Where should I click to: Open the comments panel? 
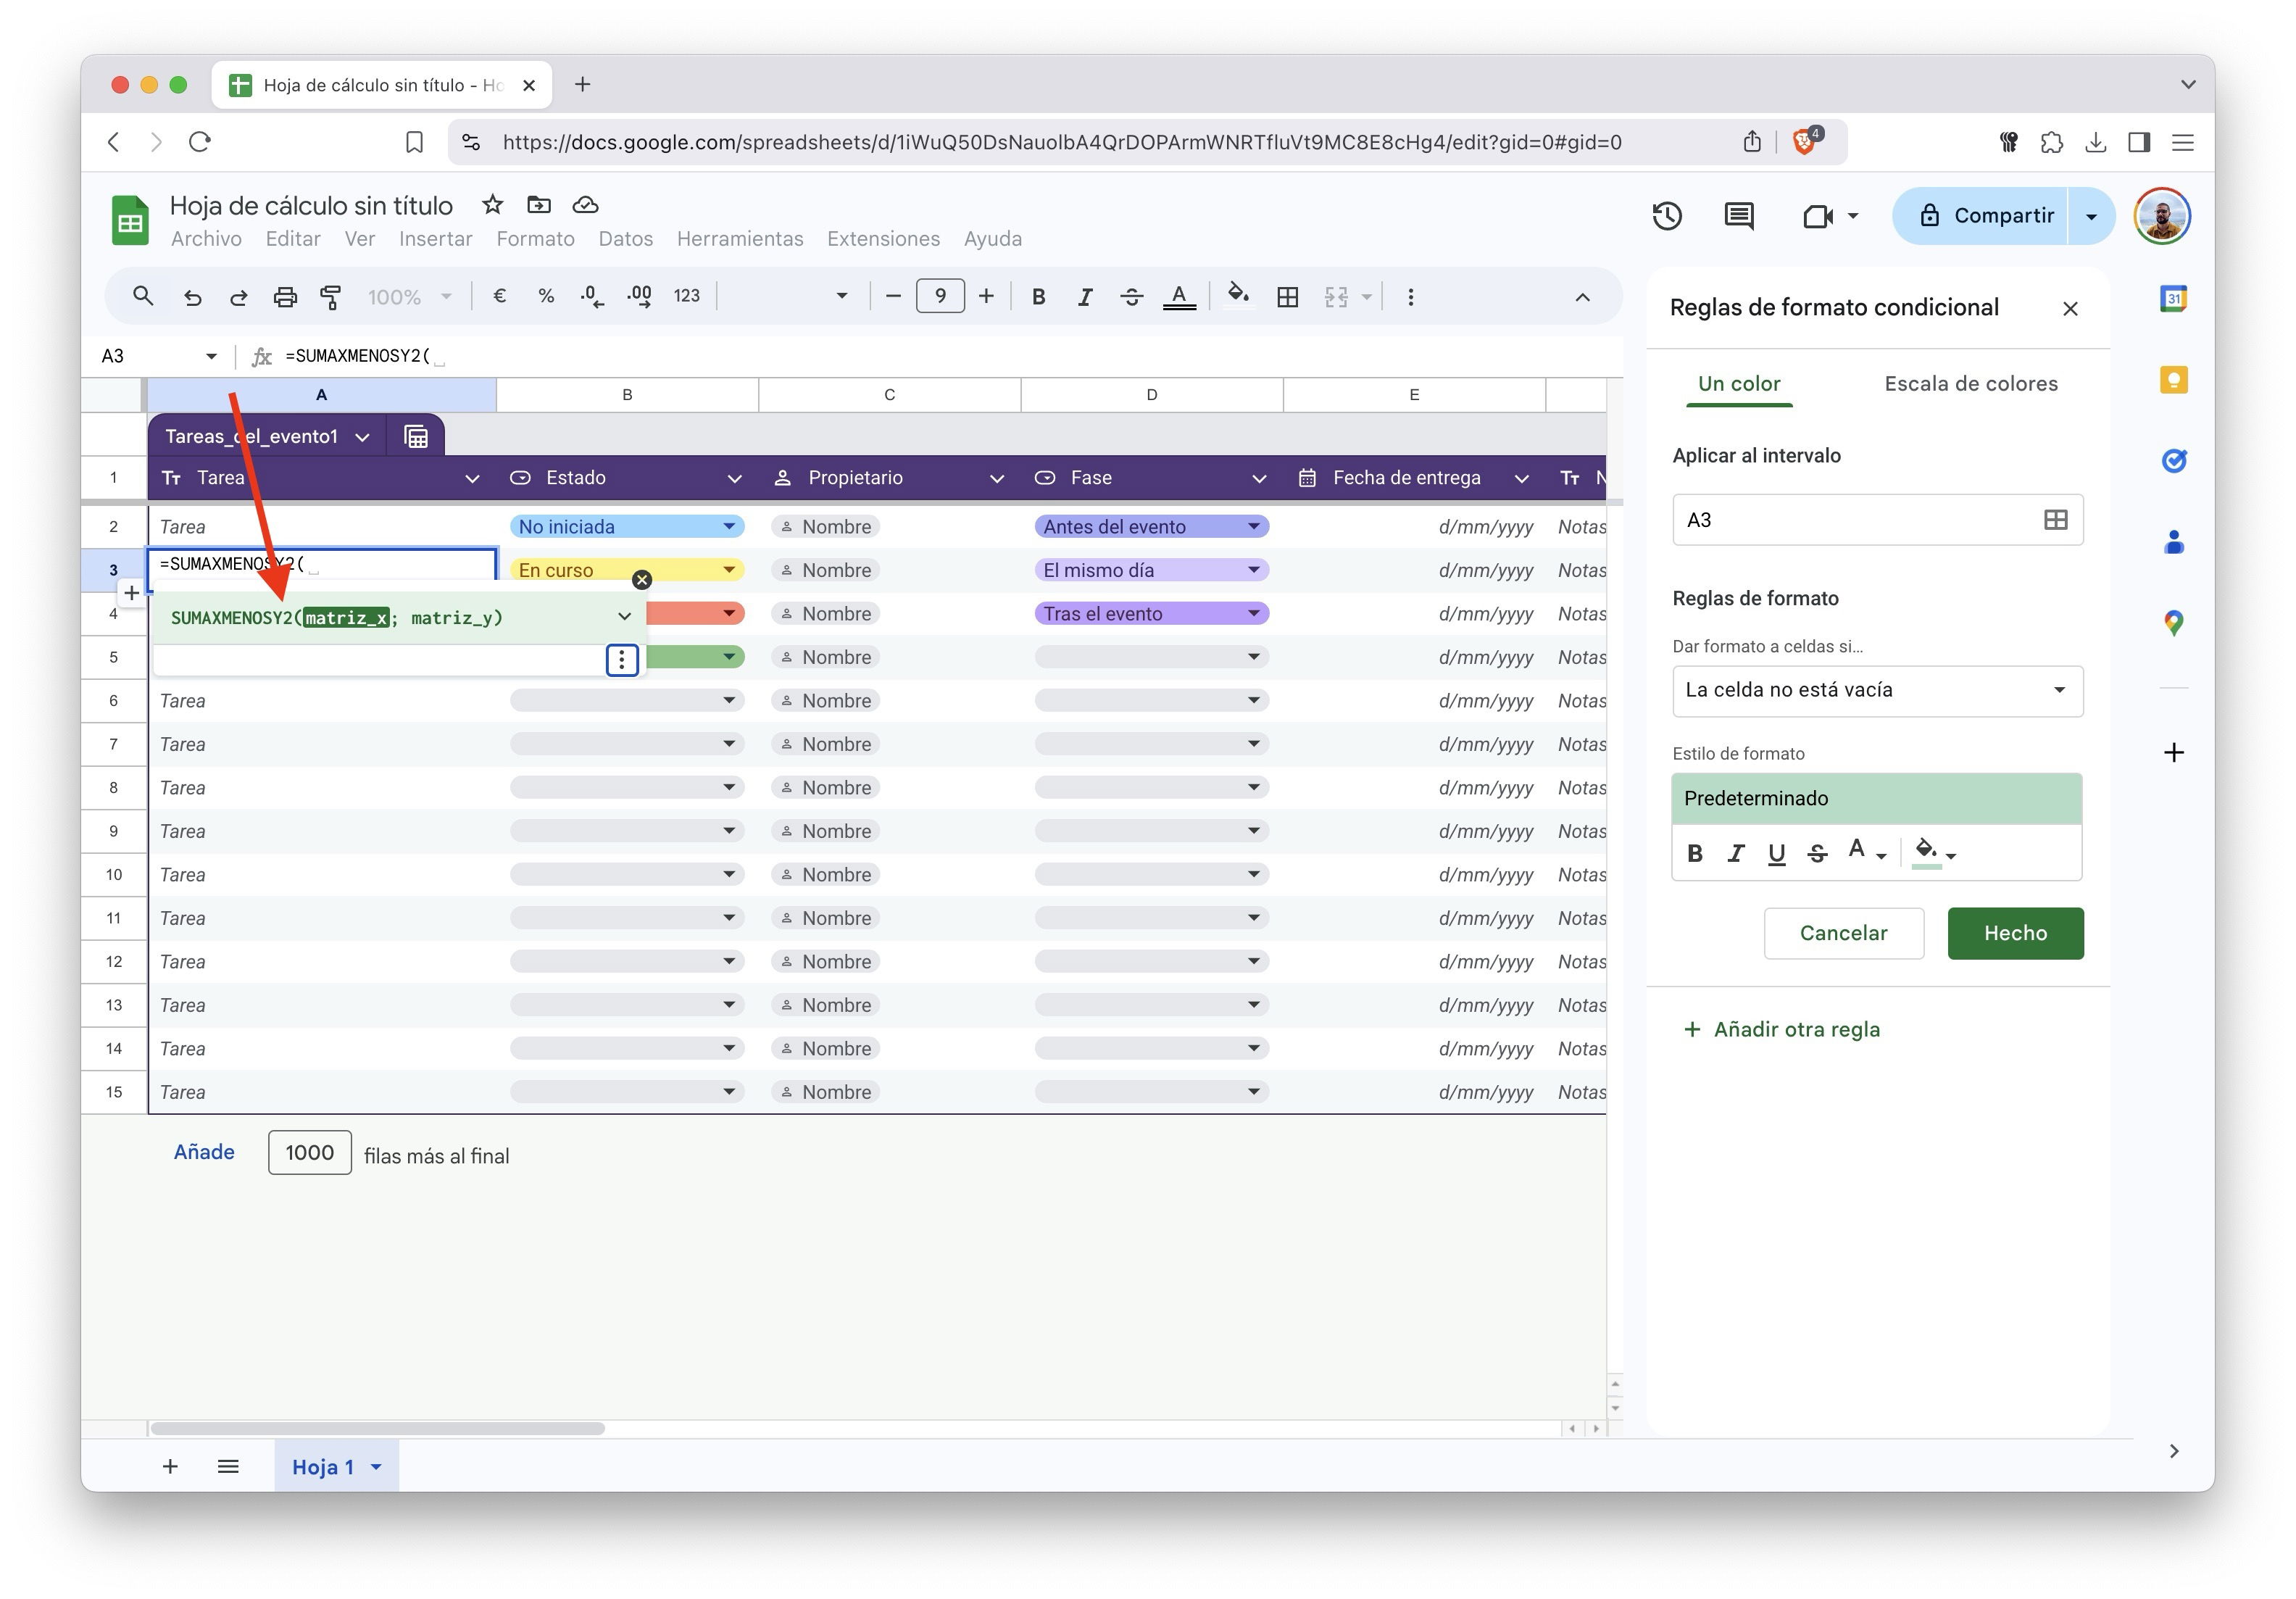(x=1739, y=215)
